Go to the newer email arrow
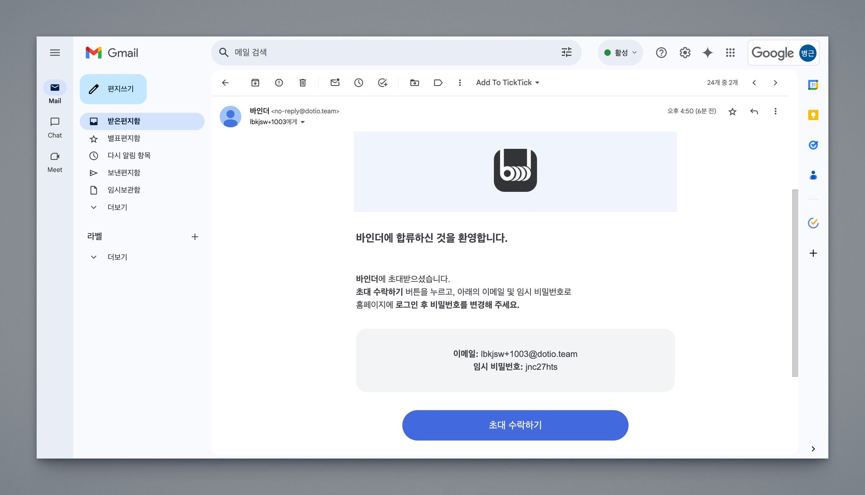Screen dimensions: 865x495 [x=754, y=83]
